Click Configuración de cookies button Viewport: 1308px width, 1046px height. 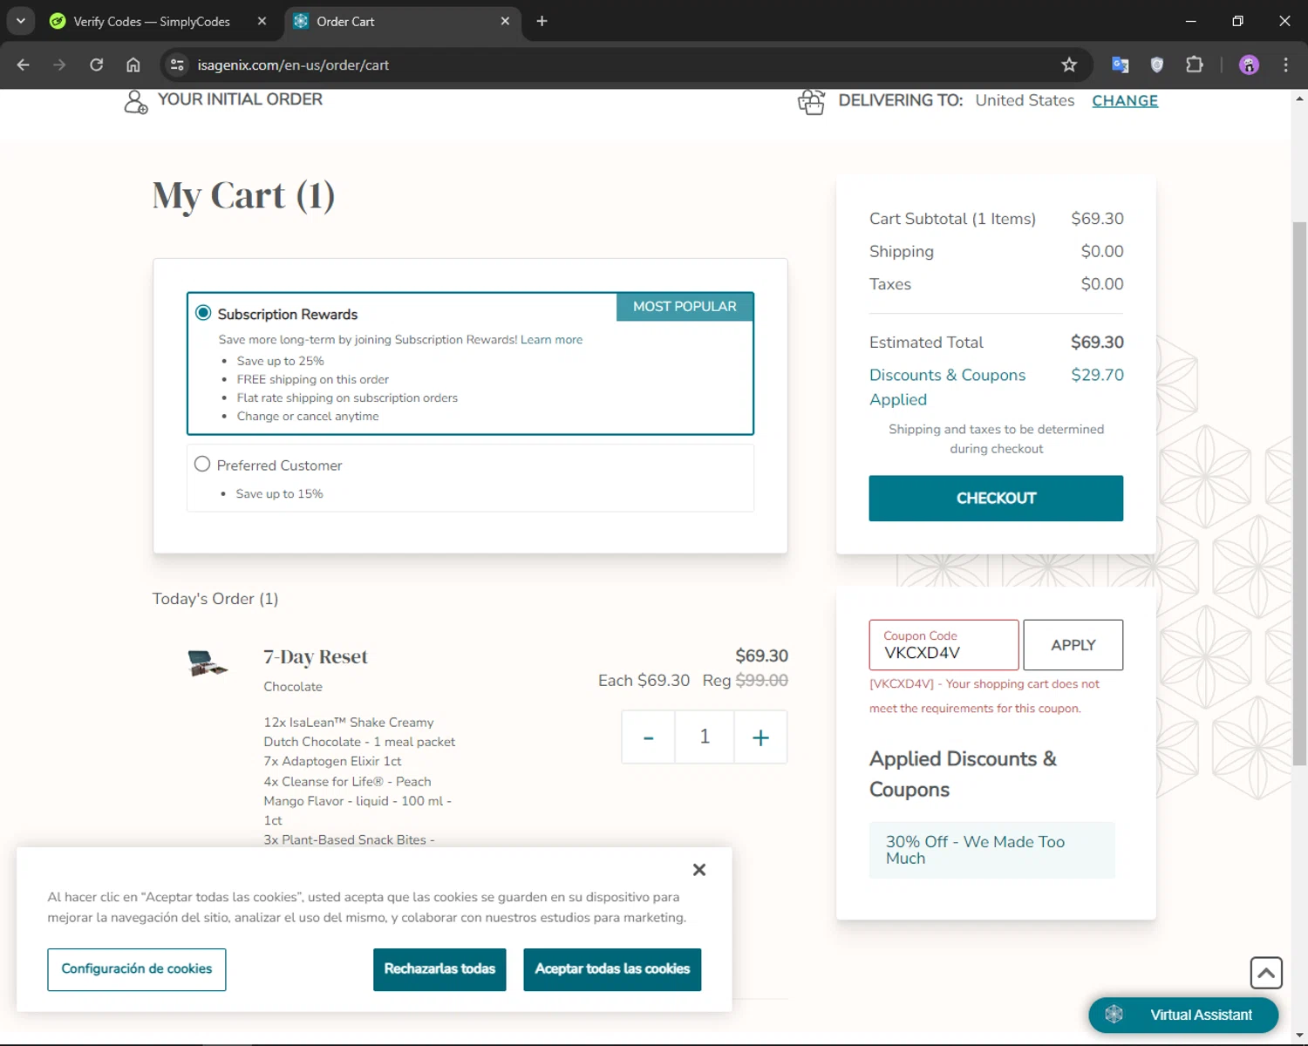tap(137, 969)
